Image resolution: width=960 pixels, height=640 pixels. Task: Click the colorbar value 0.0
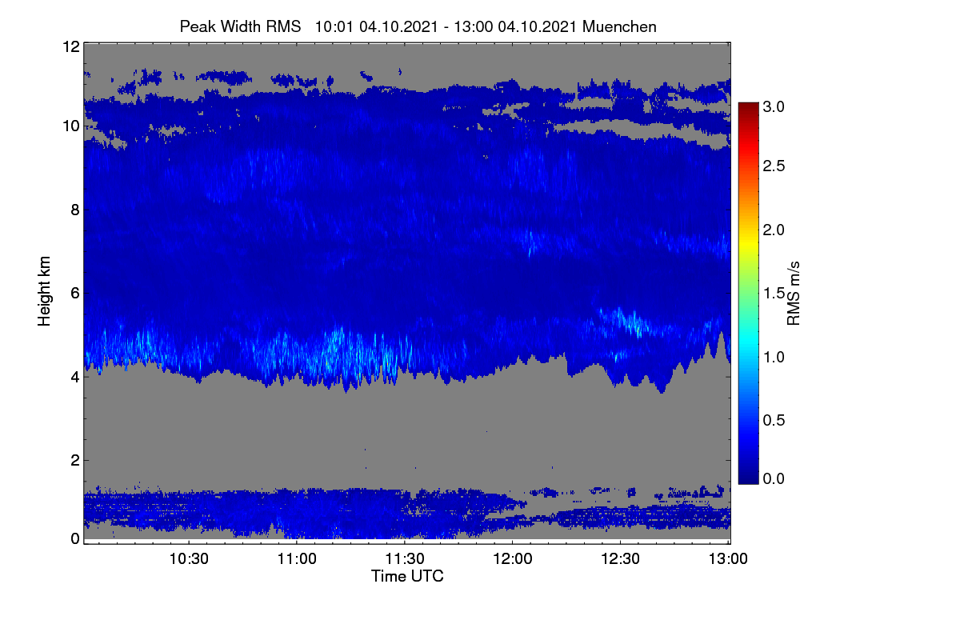pyautogui.click(x=773, y=479)
